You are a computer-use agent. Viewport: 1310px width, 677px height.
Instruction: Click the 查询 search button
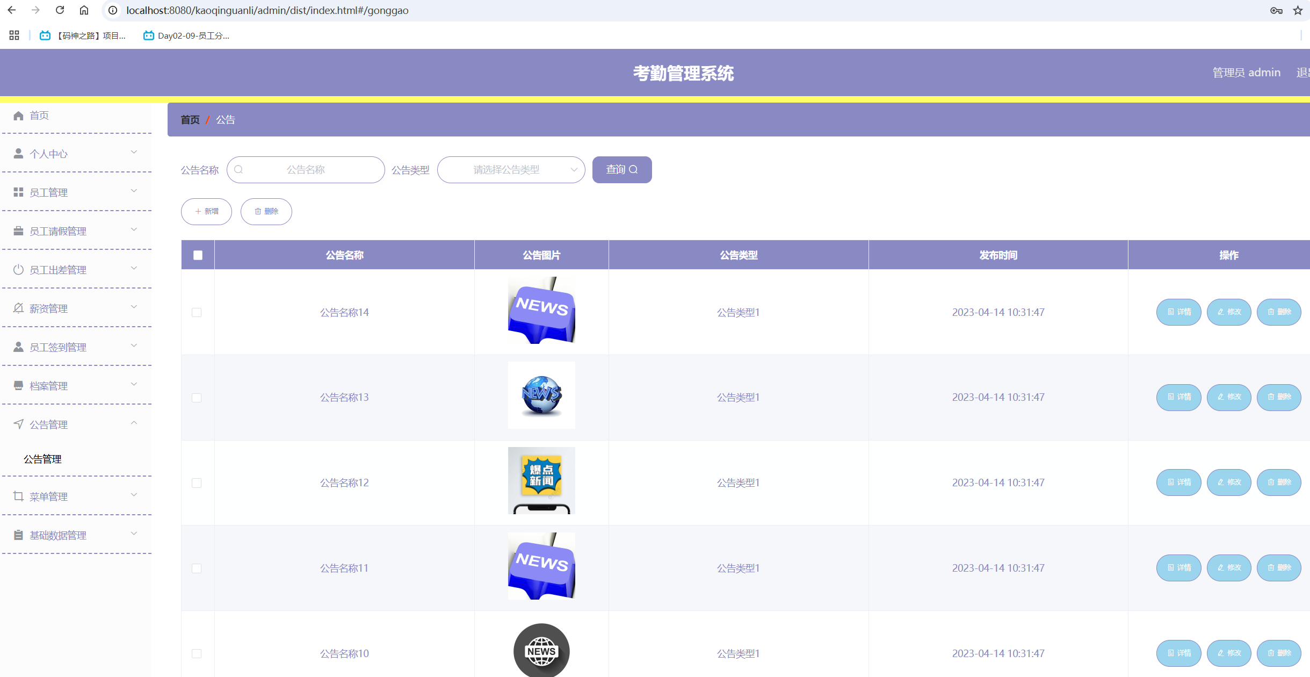pos(621,170)
